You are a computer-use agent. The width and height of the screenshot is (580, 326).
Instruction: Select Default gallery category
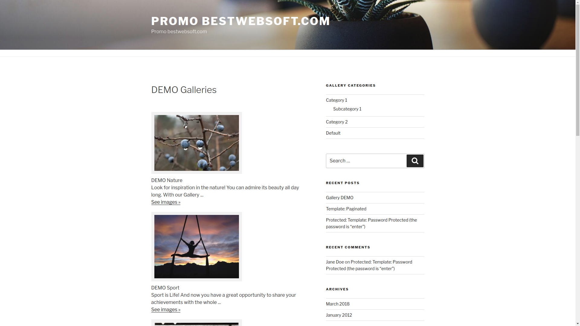coord(333,133)
